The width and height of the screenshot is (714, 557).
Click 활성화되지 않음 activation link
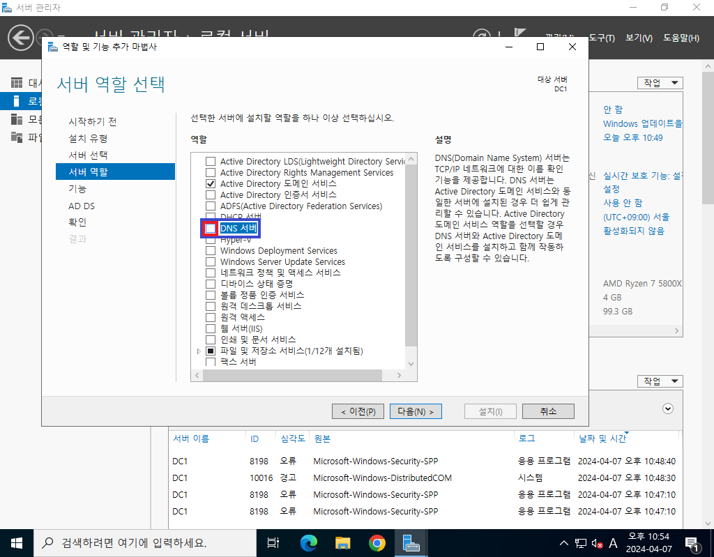pos(633,231)
